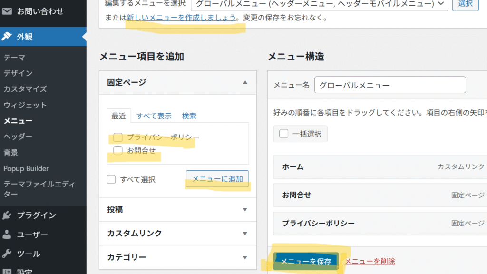Click the ユーザー person icon
Image resolution: width=487 pixels, height=274 pixels.
[7, 235]
